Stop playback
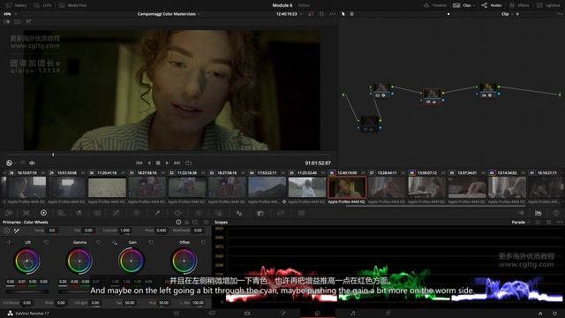565x318 pixels. click(x=158, y=163)
